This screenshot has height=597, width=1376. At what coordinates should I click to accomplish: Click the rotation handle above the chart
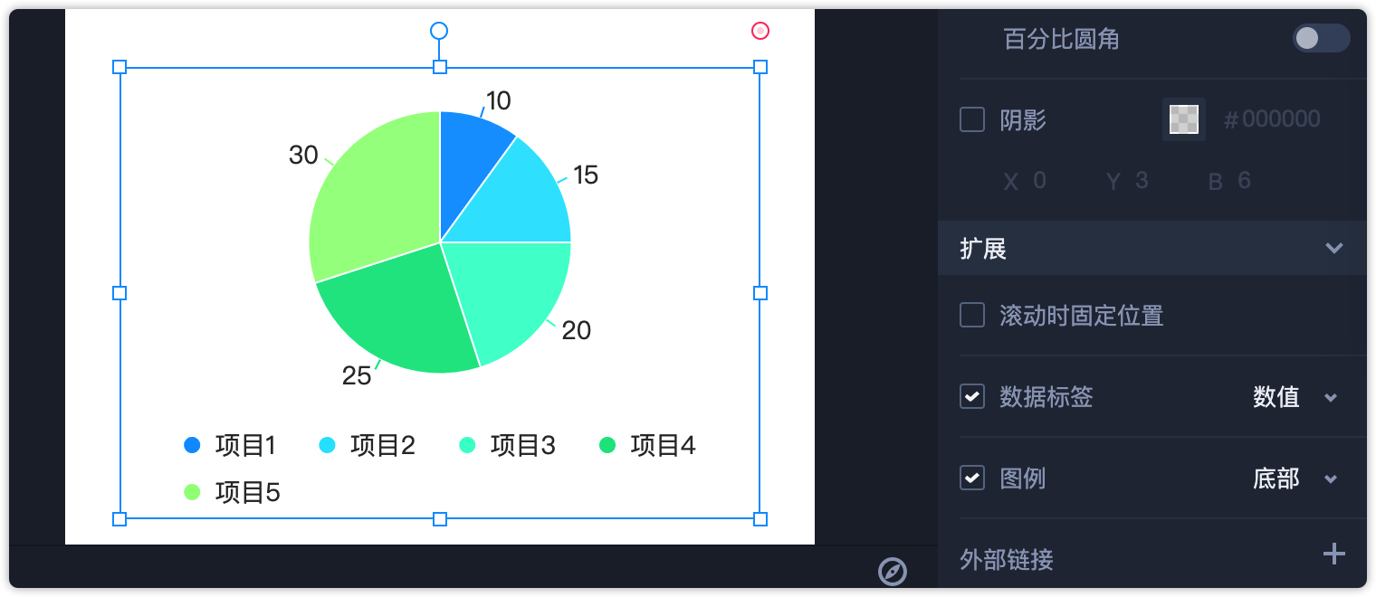point(439,31)
